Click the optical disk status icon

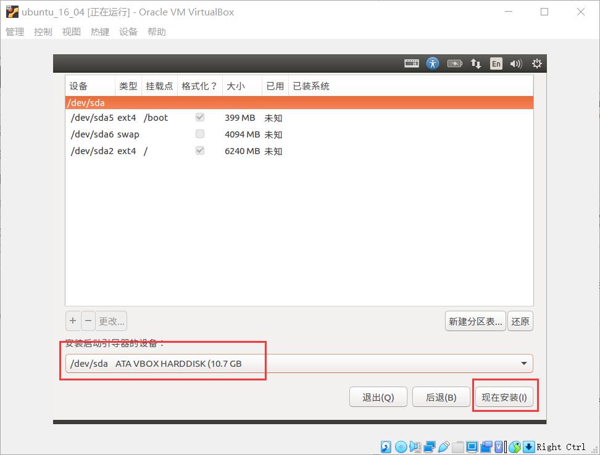coord(401,446)
